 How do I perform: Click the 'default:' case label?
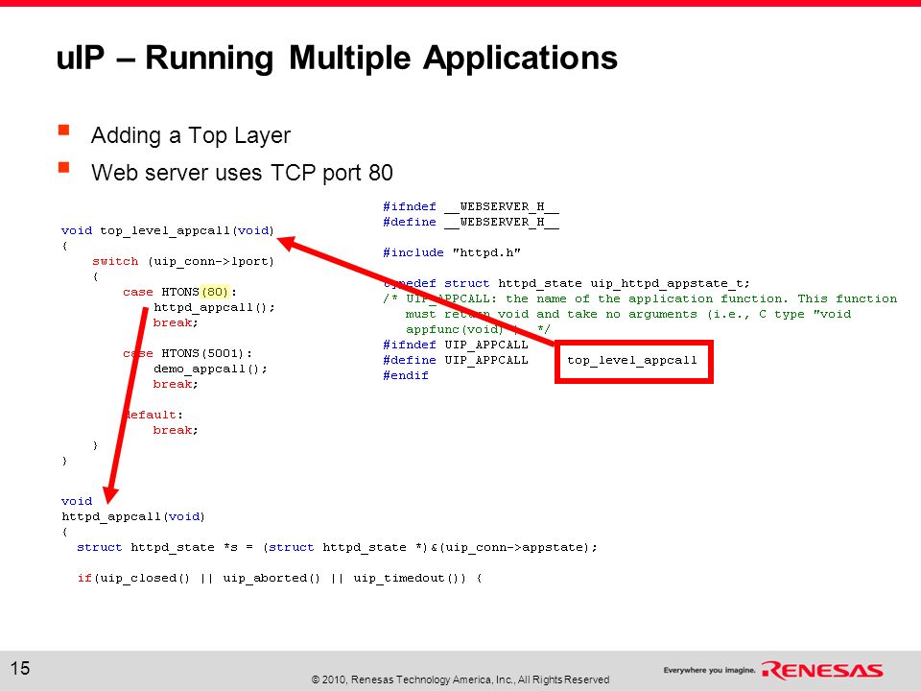pyautogui.click(x=153, y=415)
